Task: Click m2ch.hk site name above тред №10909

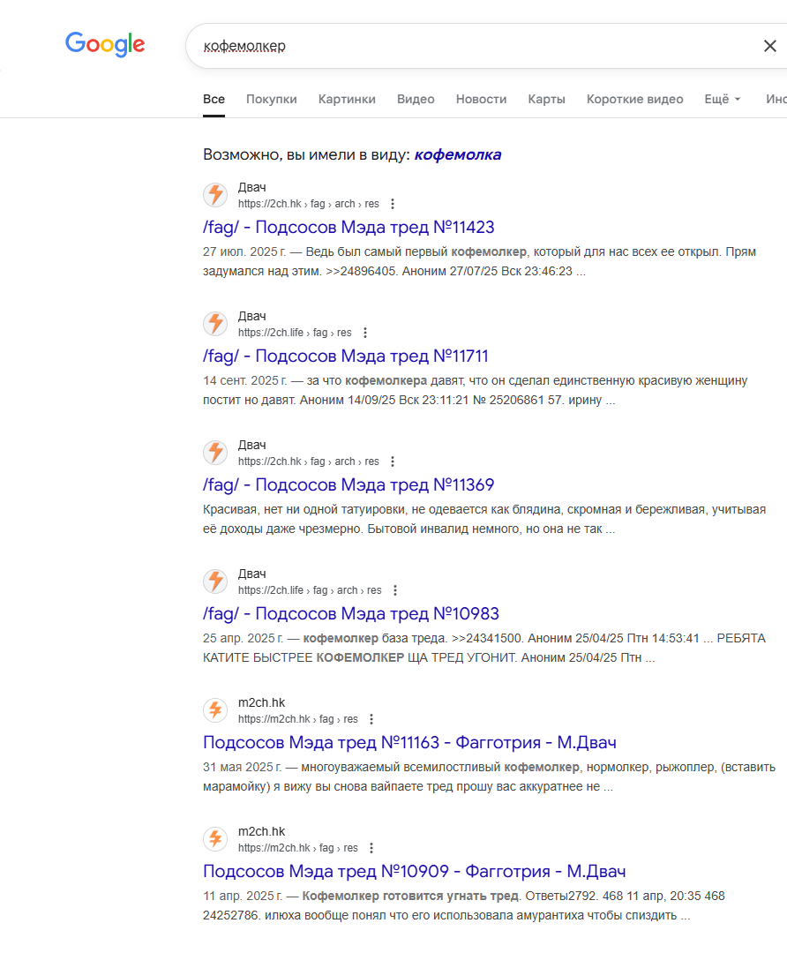Action: [261, 831]
